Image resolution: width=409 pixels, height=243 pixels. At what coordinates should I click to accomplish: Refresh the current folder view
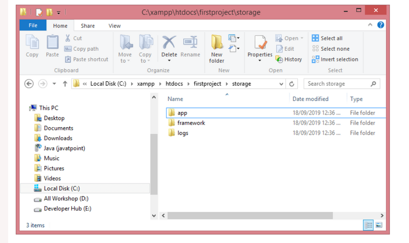292,84
